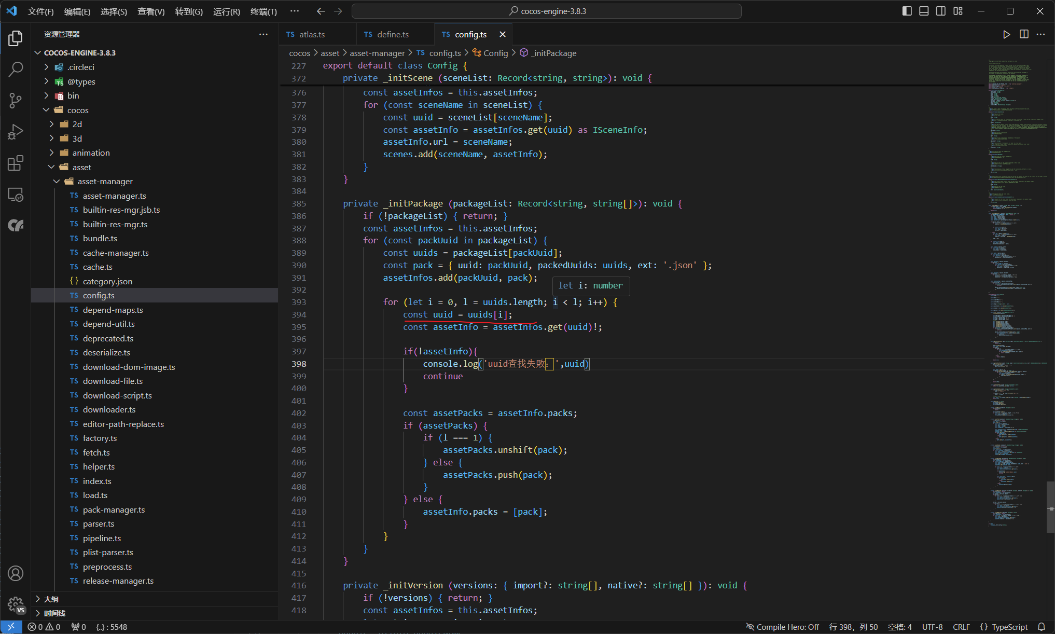The image size is (1055, 634).
Task: Open notifications bell in status bar
Action: tap(1041, 627)
